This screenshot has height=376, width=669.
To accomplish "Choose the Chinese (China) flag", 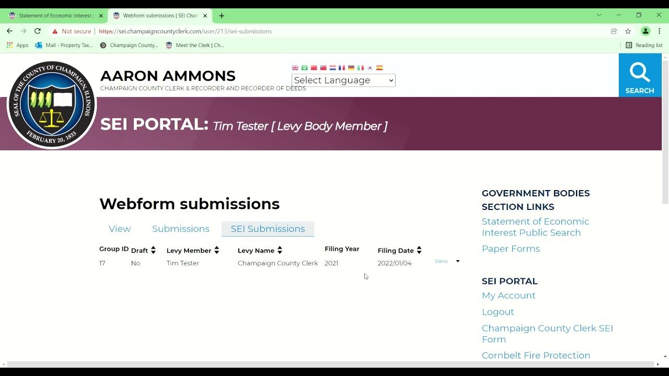I will pyautogui.click(x=314, y=68).
